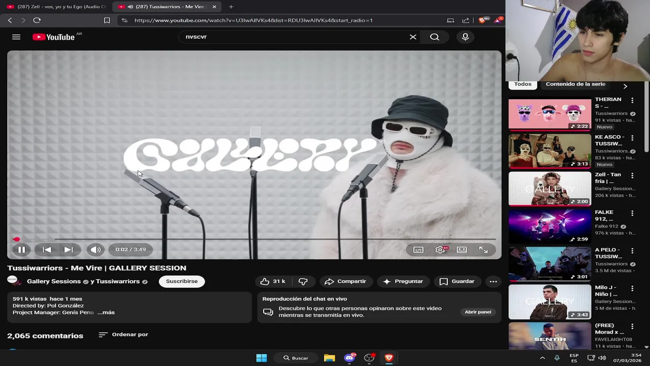Open the Milo J - Niño video title
This screenshot has width=650, height=366.
606,291
